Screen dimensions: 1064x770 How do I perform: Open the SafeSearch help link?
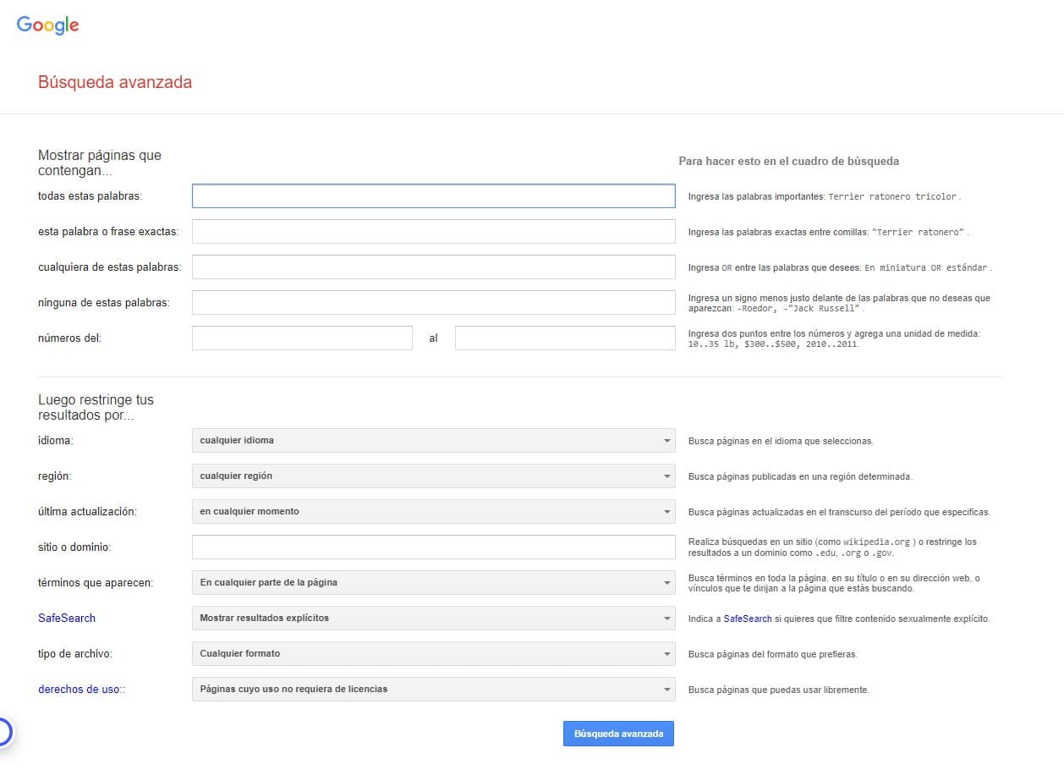[x=66, y=618]
